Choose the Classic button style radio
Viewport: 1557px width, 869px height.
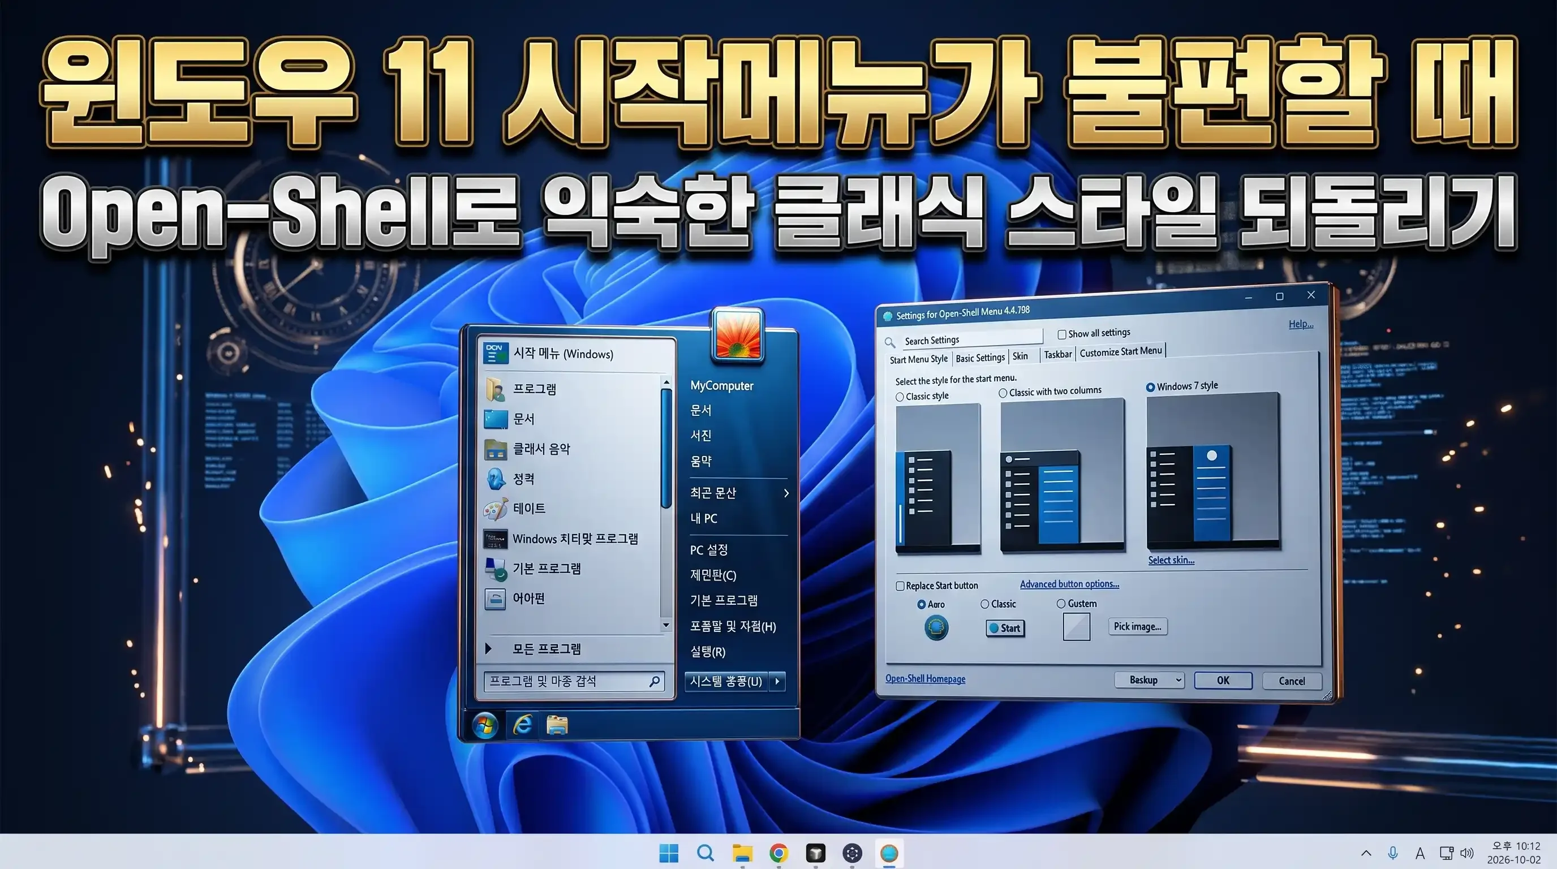pos(984,604)
